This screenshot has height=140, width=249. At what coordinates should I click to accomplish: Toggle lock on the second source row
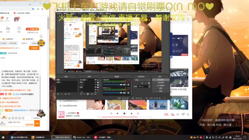98,82
